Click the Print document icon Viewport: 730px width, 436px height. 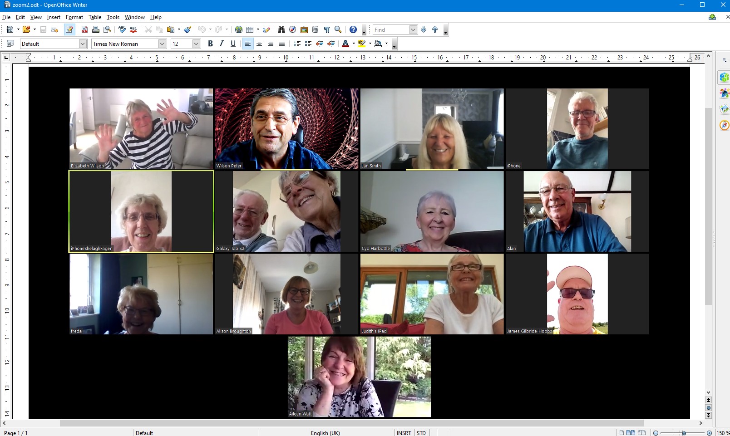[96, 29]
